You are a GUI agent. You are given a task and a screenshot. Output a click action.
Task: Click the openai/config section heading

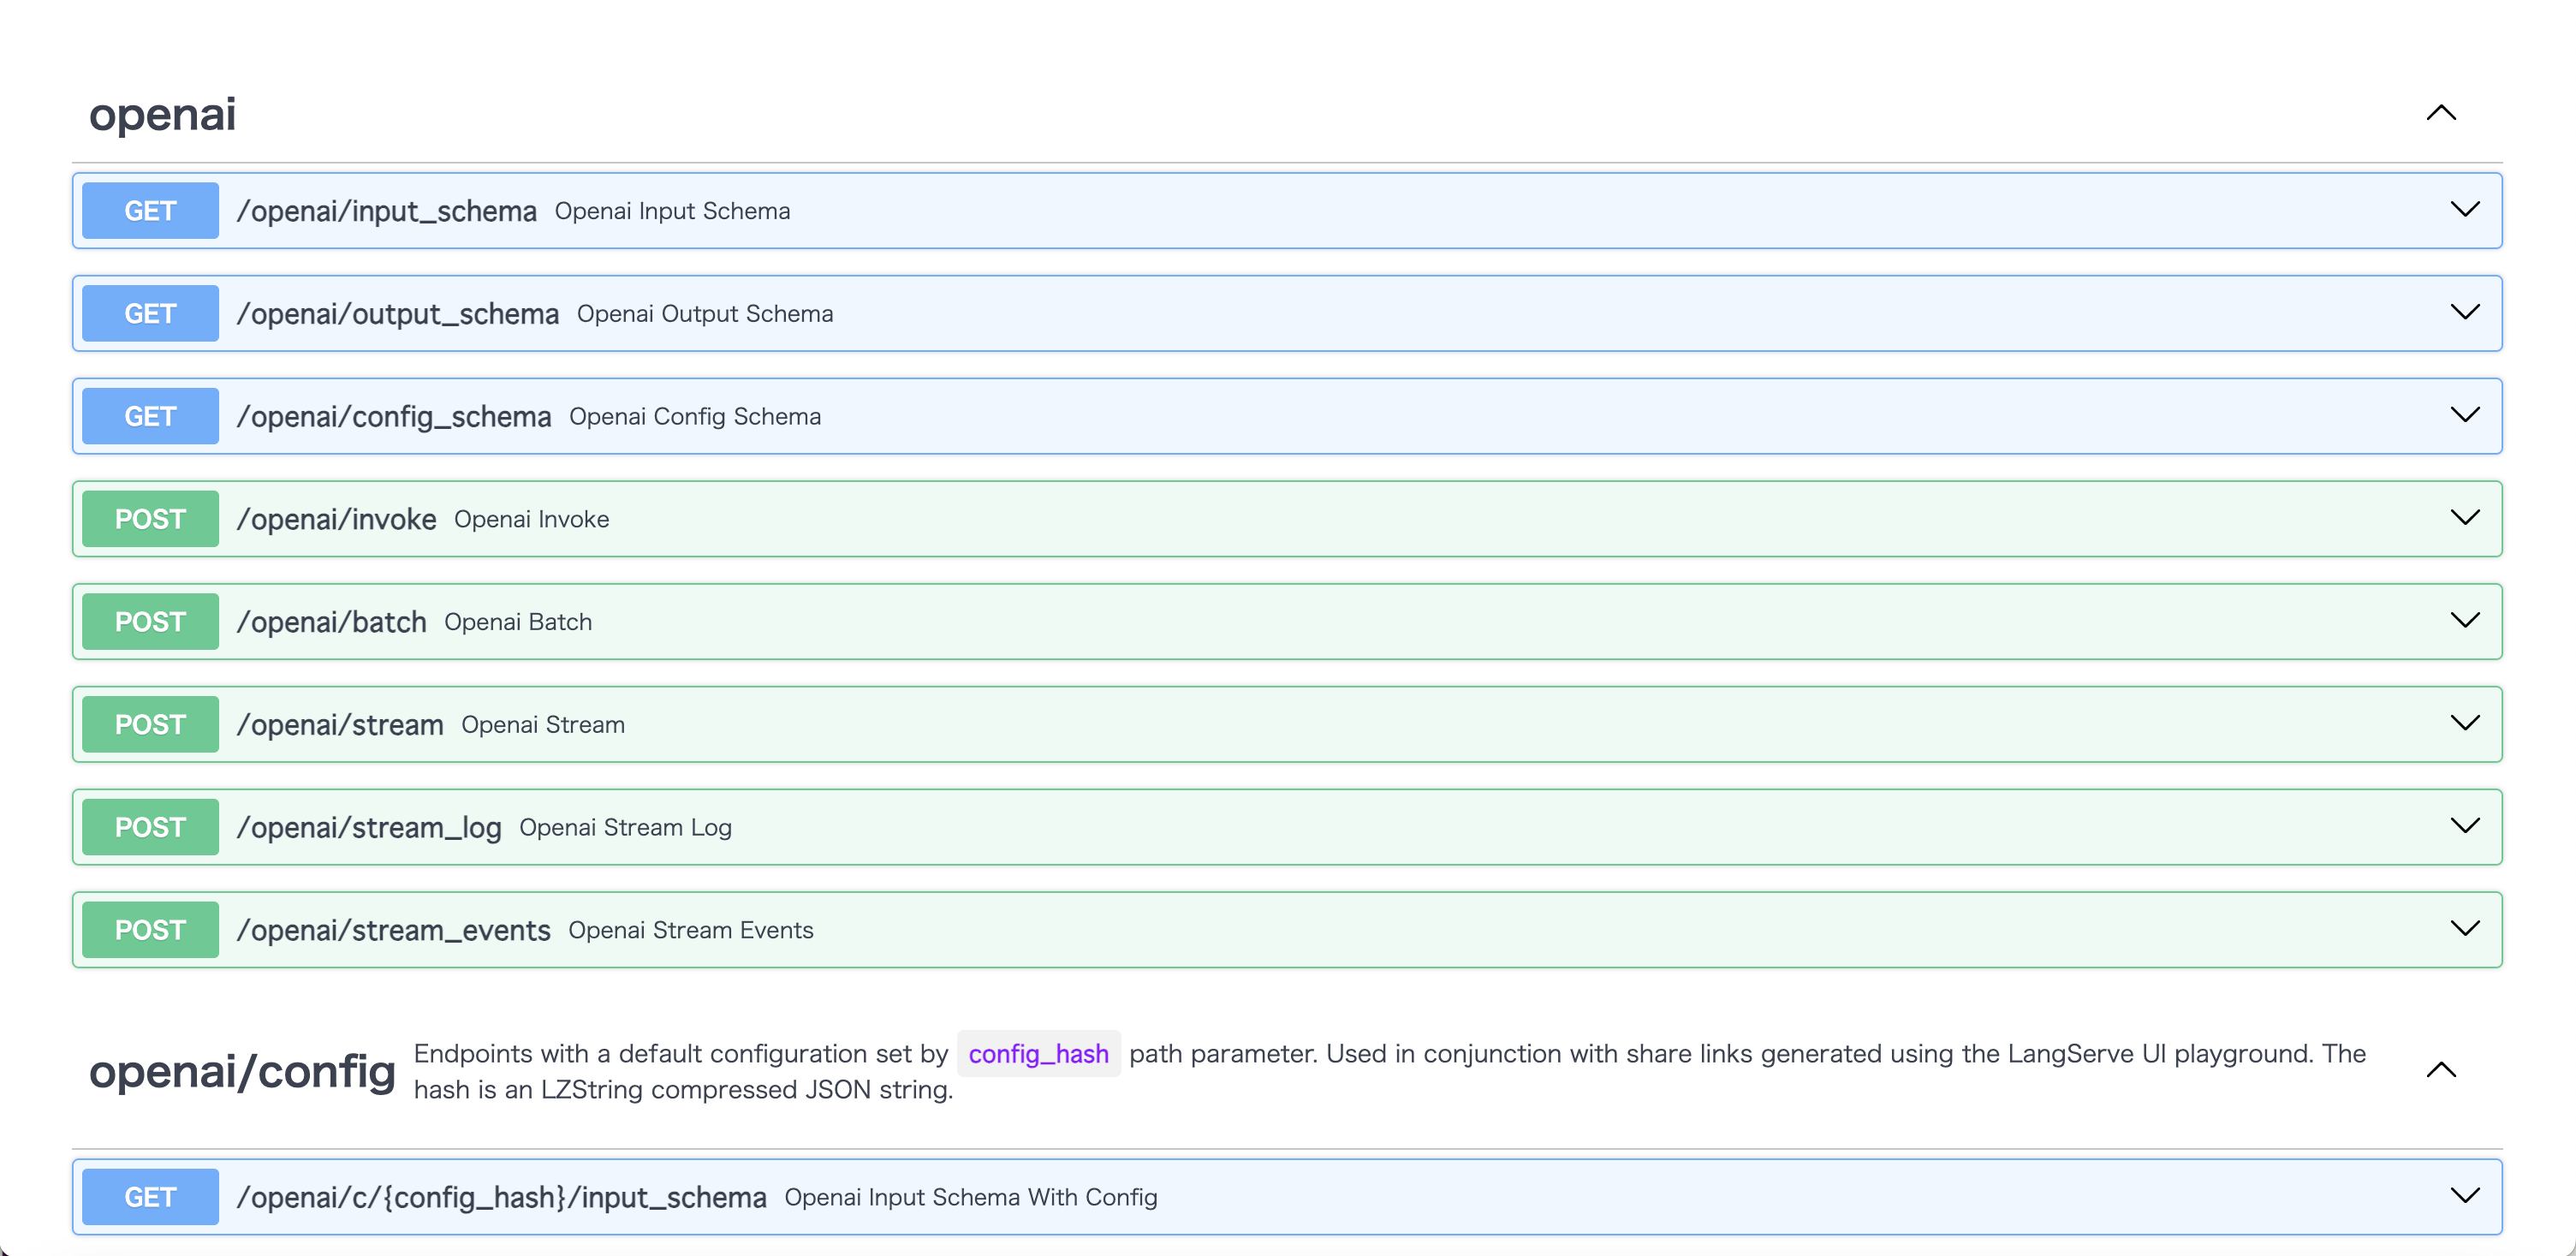click(x=242, y=1071)
